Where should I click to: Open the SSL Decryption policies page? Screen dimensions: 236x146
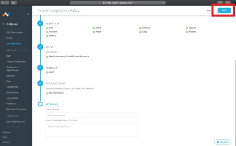(15, 32)
